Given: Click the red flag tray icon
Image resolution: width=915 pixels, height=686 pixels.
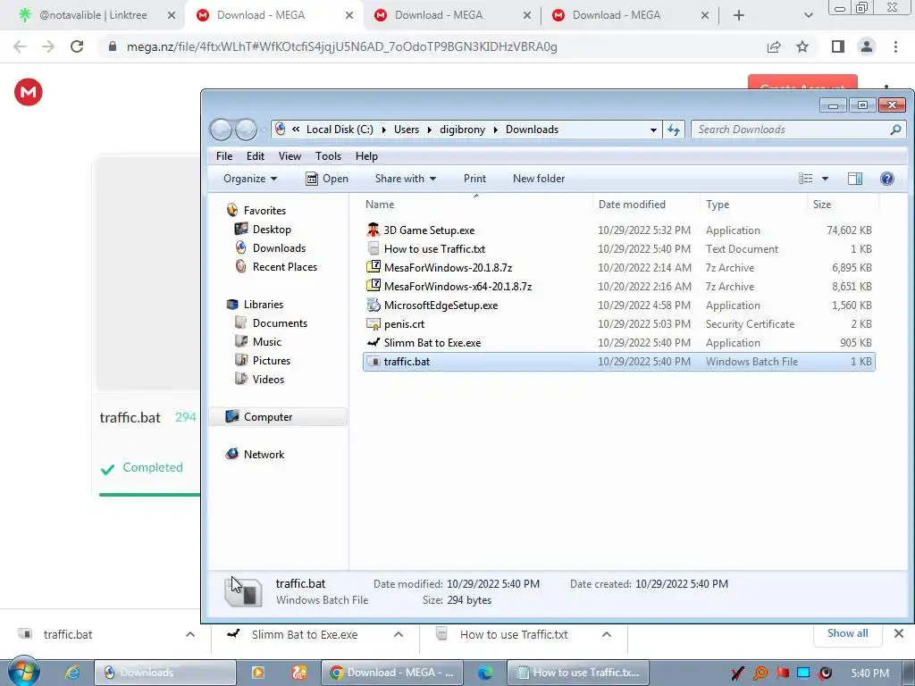Looking at the screenshot, I should click(x=782, y=673).
